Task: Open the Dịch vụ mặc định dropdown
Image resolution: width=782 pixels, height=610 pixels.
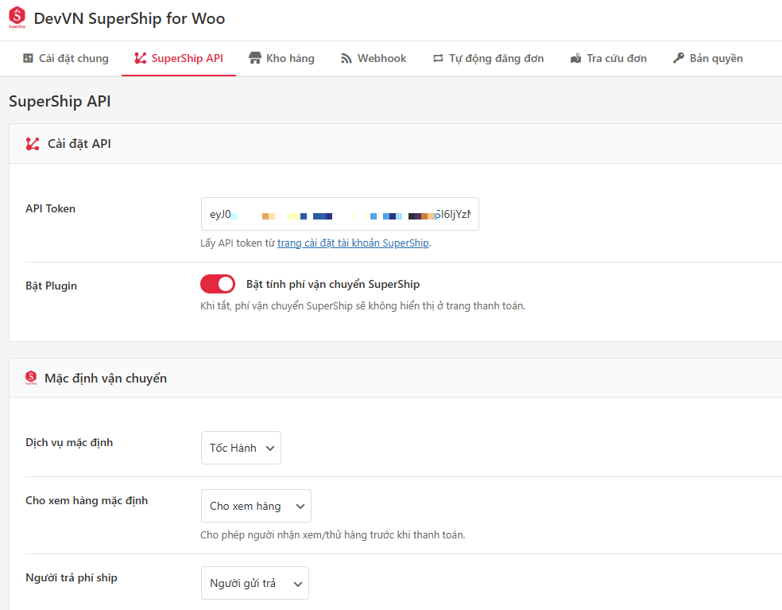Action: point(241,448)
